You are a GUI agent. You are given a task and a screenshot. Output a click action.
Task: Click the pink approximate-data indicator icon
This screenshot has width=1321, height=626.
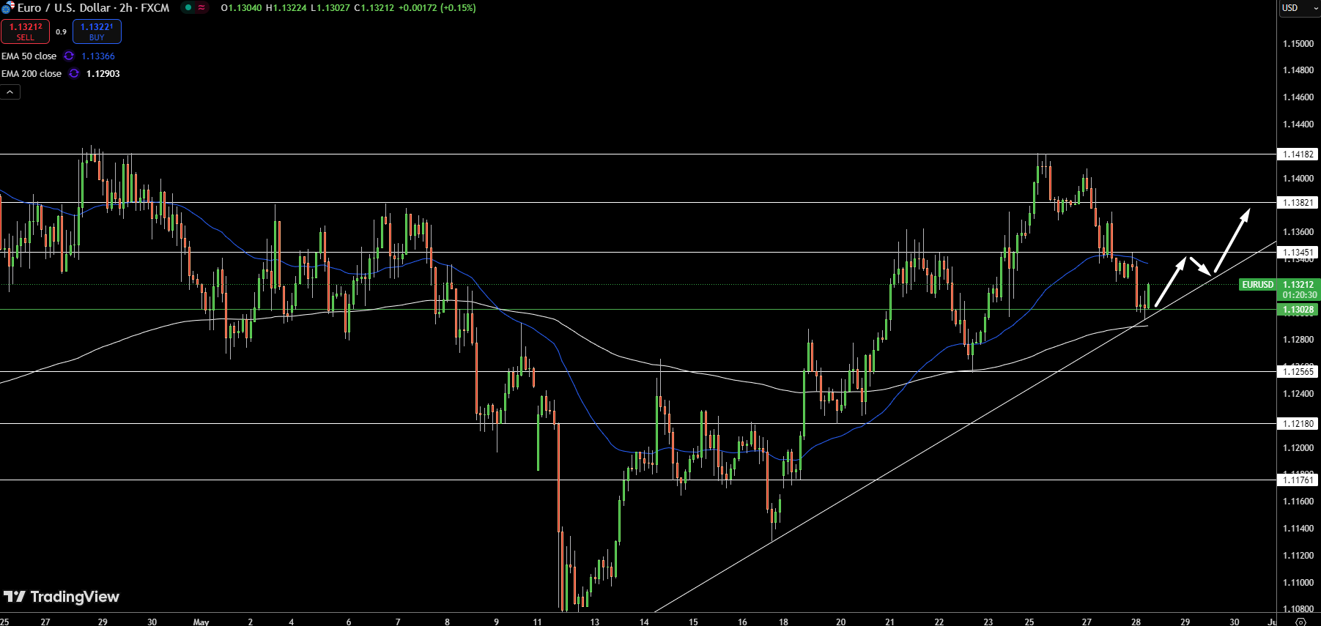[x=201, y=8]
